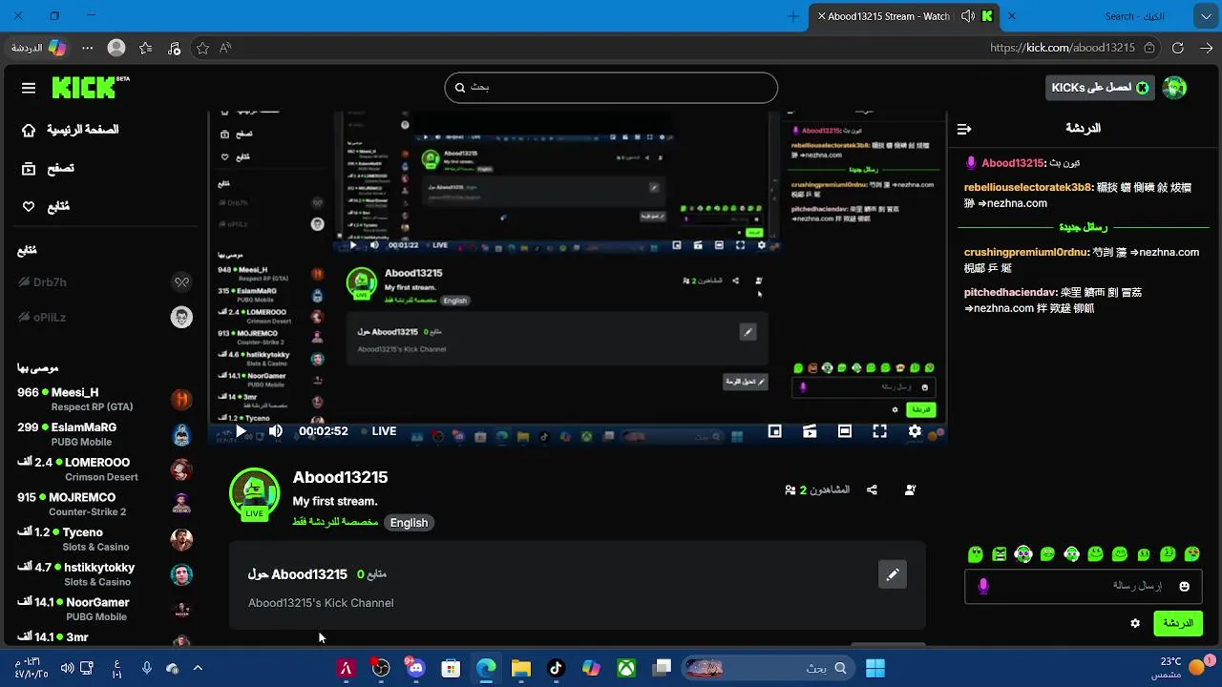
Task: Click crushingpremiuml0rdnu username in chat
Action: pyautogui.click(x=1026, y=253)
